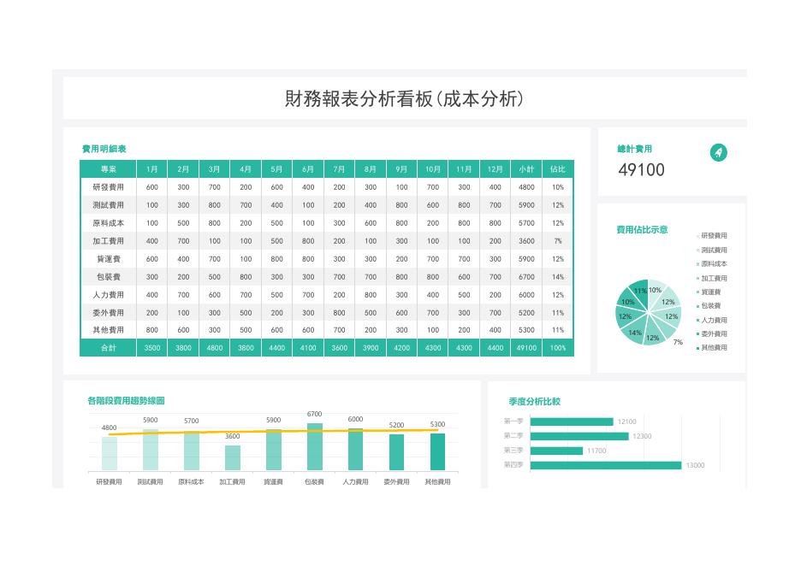
Task: Select the 人力費用 row label
Action: pos(109,294)
